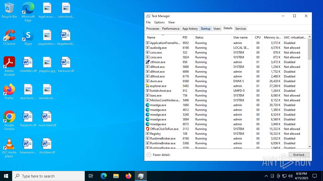Select the remotecat image file on desktop

[47, 92]
